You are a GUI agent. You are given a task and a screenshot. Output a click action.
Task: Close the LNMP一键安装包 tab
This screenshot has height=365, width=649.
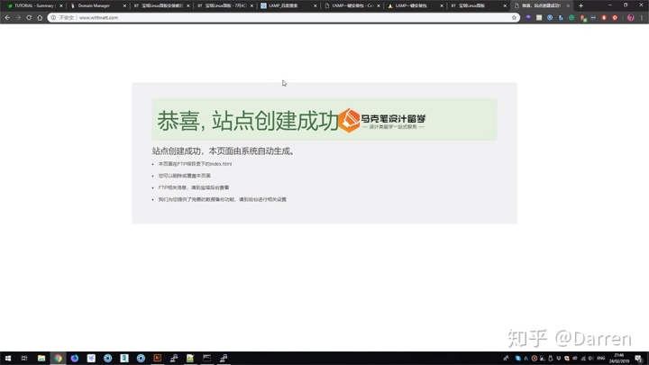379,5
